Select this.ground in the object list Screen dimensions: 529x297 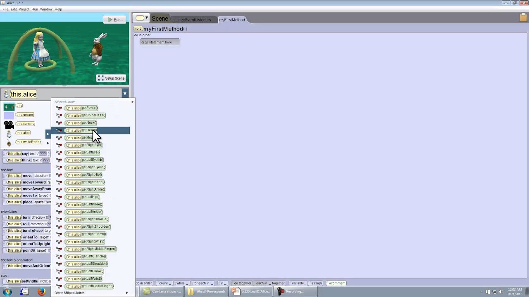click(x=25, y=115)
